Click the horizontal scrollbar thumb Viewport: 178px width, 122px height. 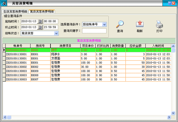9,117
